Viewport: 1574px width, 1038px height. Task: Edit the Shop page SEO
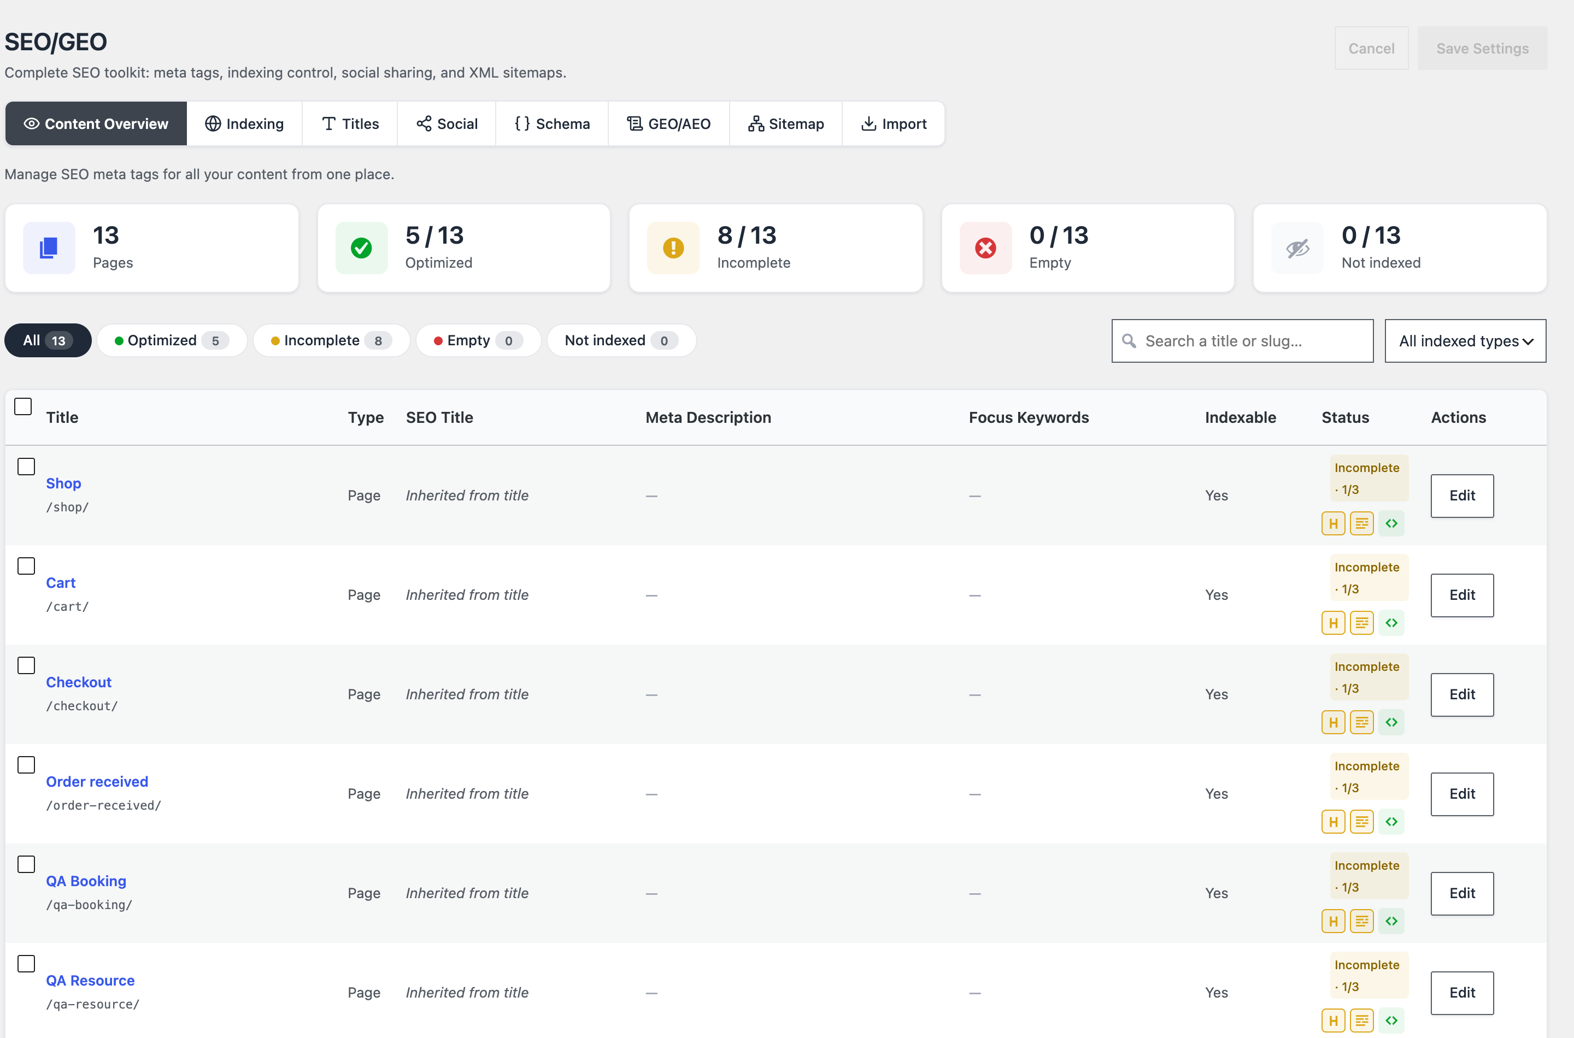1462,496
